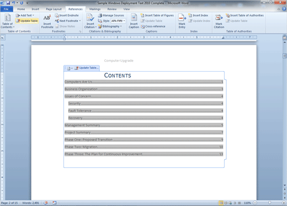The image size is (287, 206).
Task: Switch to Print Layout view in status bar
Action: [221, 203]
